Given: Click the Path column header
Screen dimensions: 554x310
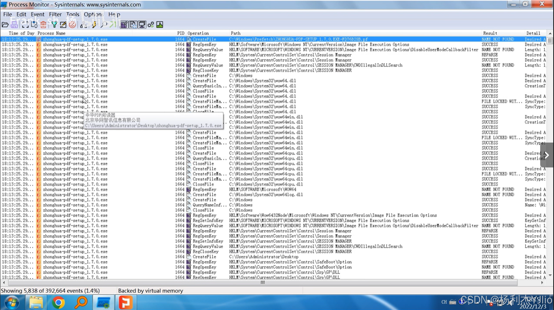Looking at the screenshot, I should (236, 33).
